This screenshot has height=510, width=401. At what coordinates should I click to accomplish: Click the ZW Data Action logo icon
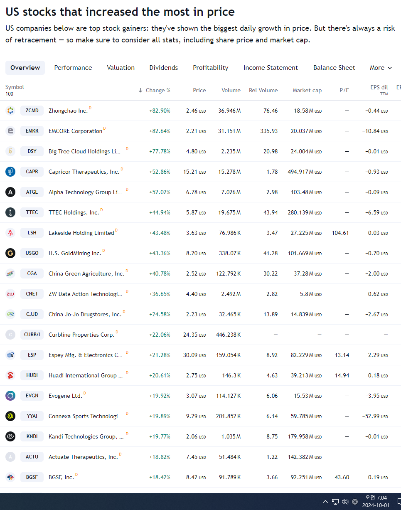[10, 294]
